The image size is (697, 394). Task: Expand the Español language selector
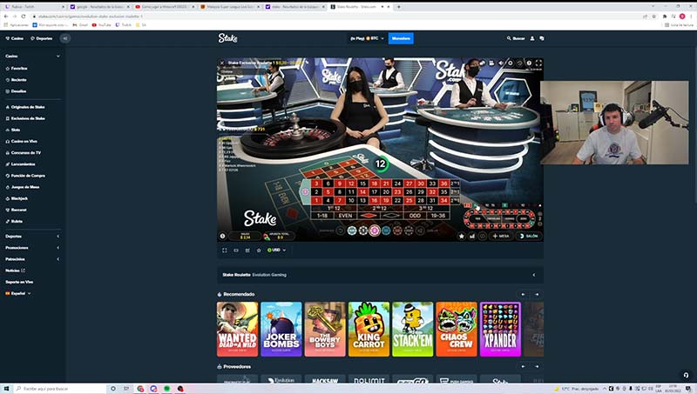pos(19,293)
